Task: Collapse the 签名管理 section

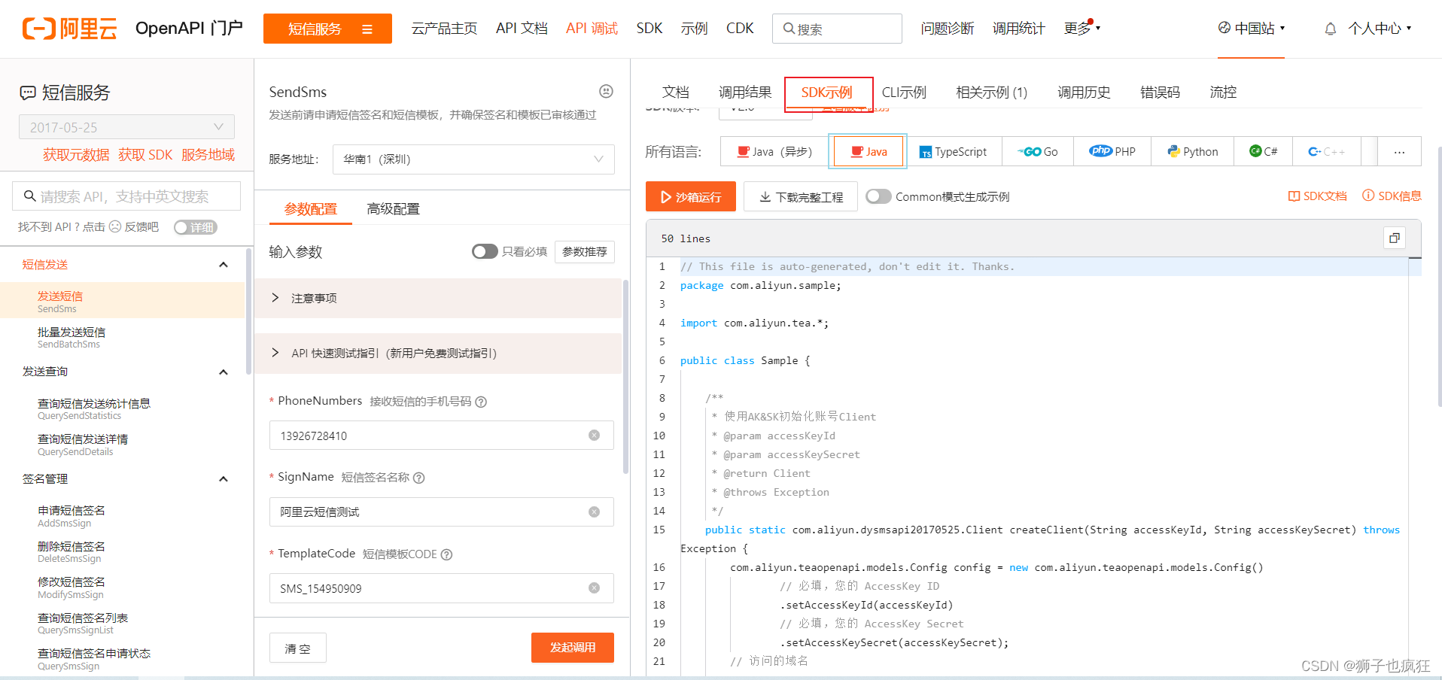Action: (223, 479)
